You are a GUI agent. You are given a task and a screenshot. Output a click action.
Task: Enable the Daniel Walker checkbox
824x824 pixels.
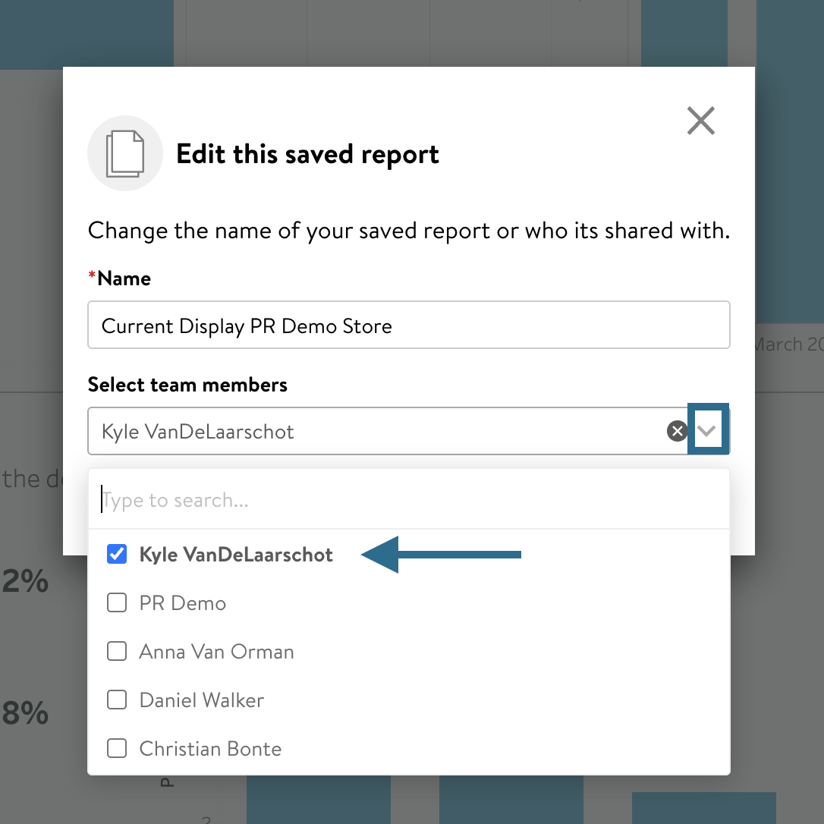click(117, 700)
